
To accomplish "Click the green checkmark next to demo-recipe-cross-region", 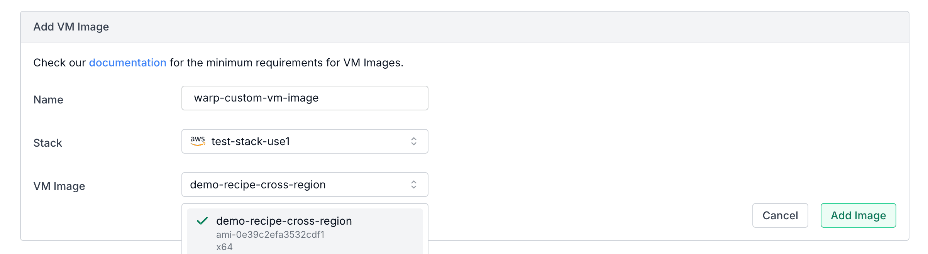I will pos(202,221).
